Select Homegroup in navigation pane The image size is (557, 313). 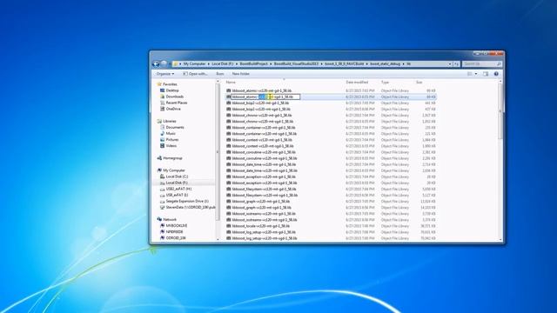coord(170,158)
